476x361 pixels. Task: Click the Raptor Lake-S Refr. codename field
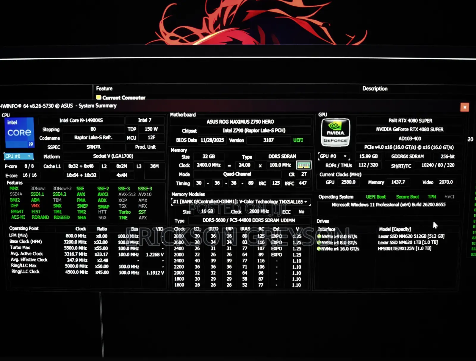93,138
